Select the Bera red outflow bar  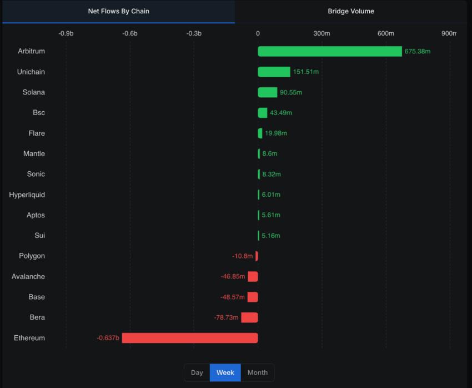point(248,317)
